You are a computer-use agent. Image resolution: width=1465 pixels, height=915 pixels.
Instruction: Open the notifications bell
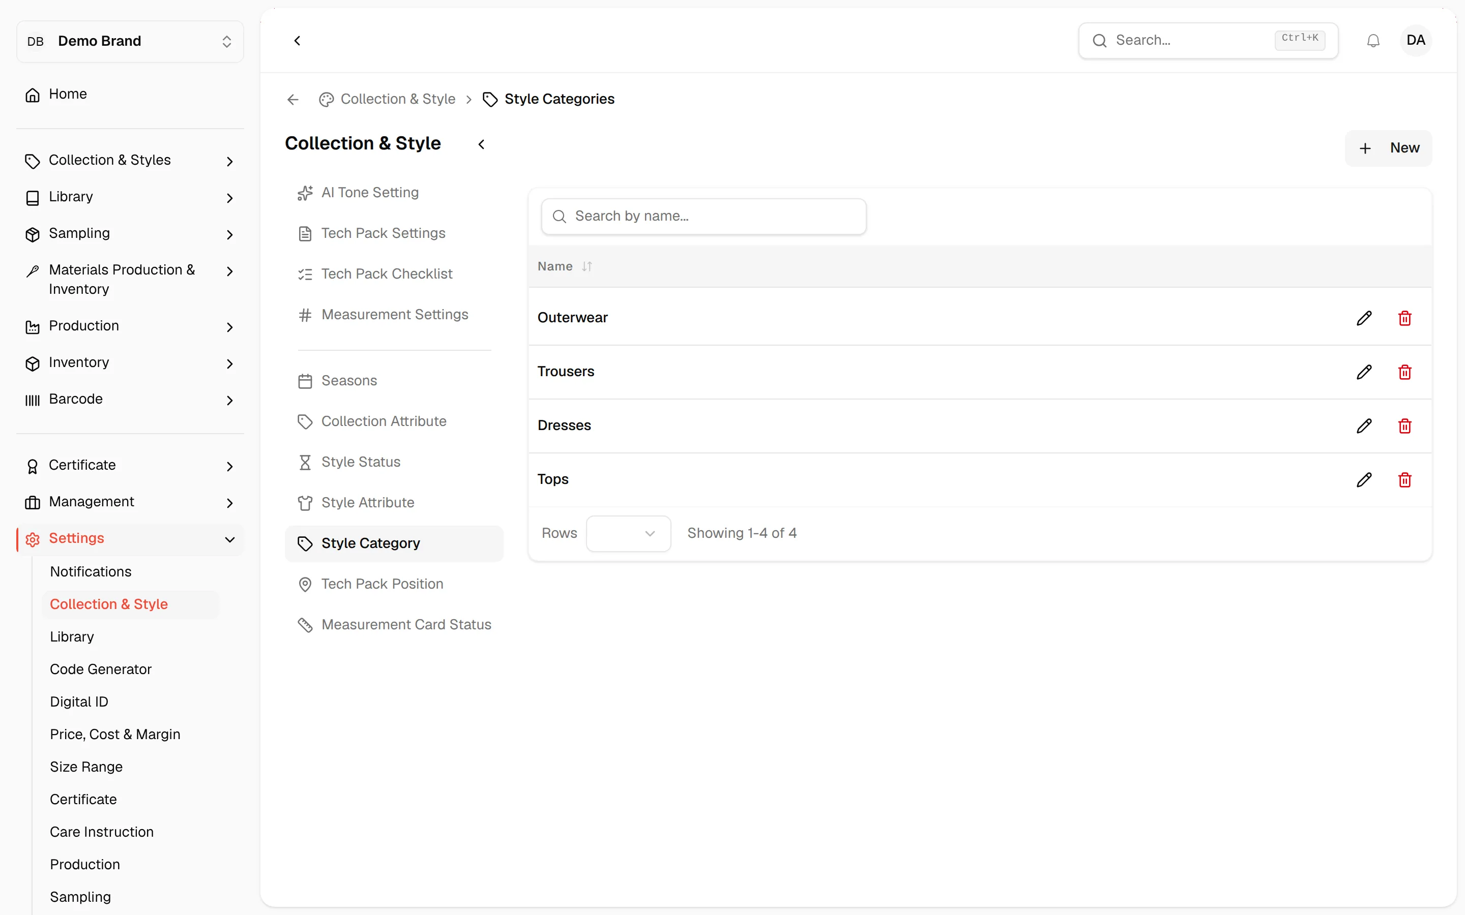1373,41
